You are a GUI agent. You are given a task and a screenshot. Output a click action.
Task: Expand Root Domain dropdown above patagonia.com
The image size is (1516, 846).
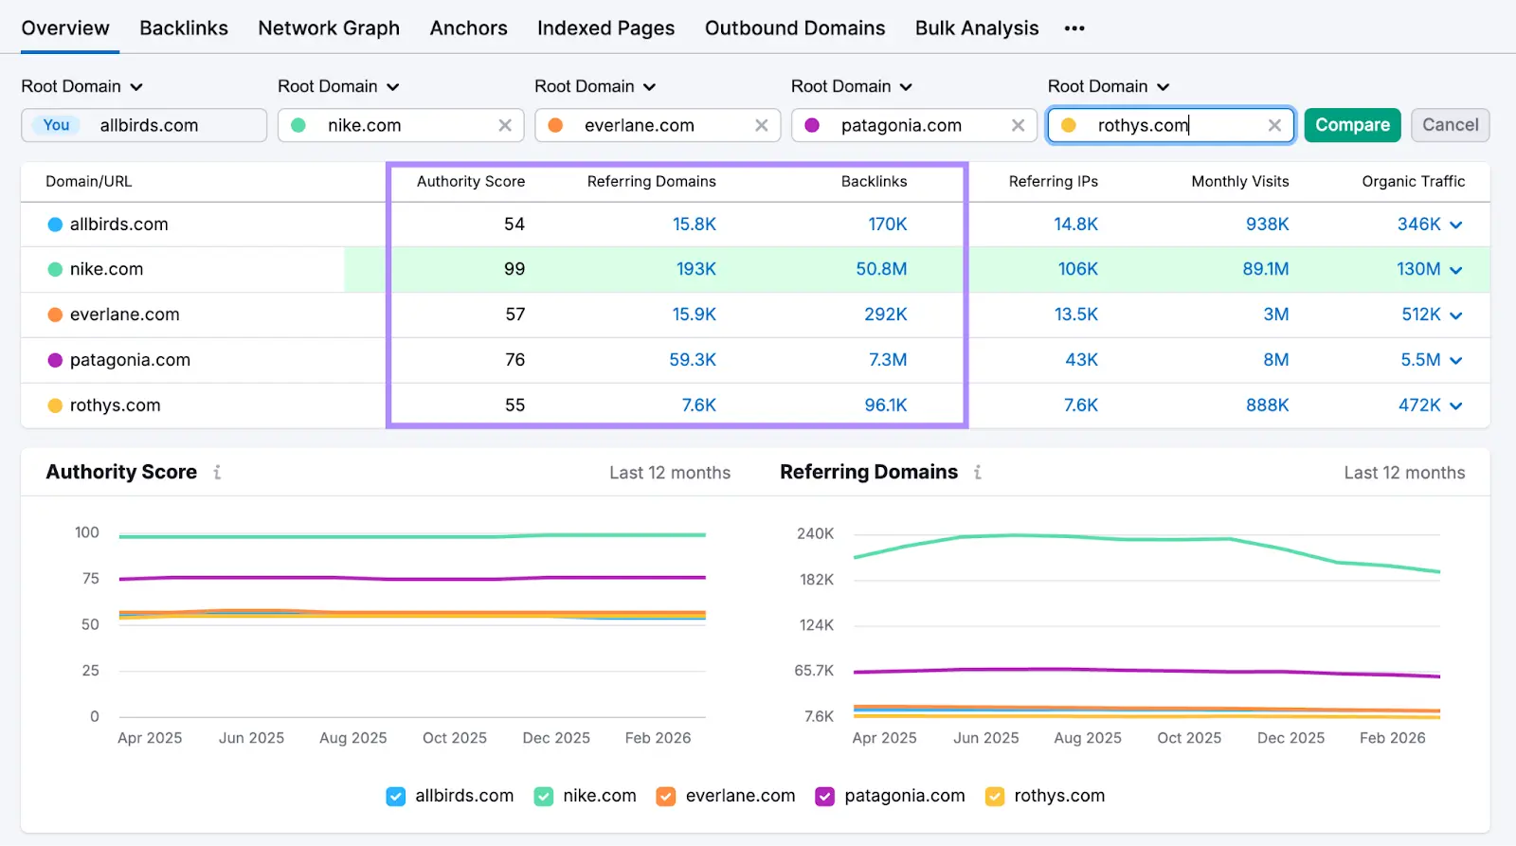[852, 86]
